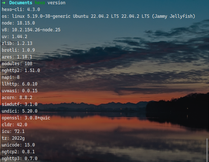The image size is (209, 162).
Task: Click the 'brotli: 1.0.9' line
Action: [x=18, y=50]
